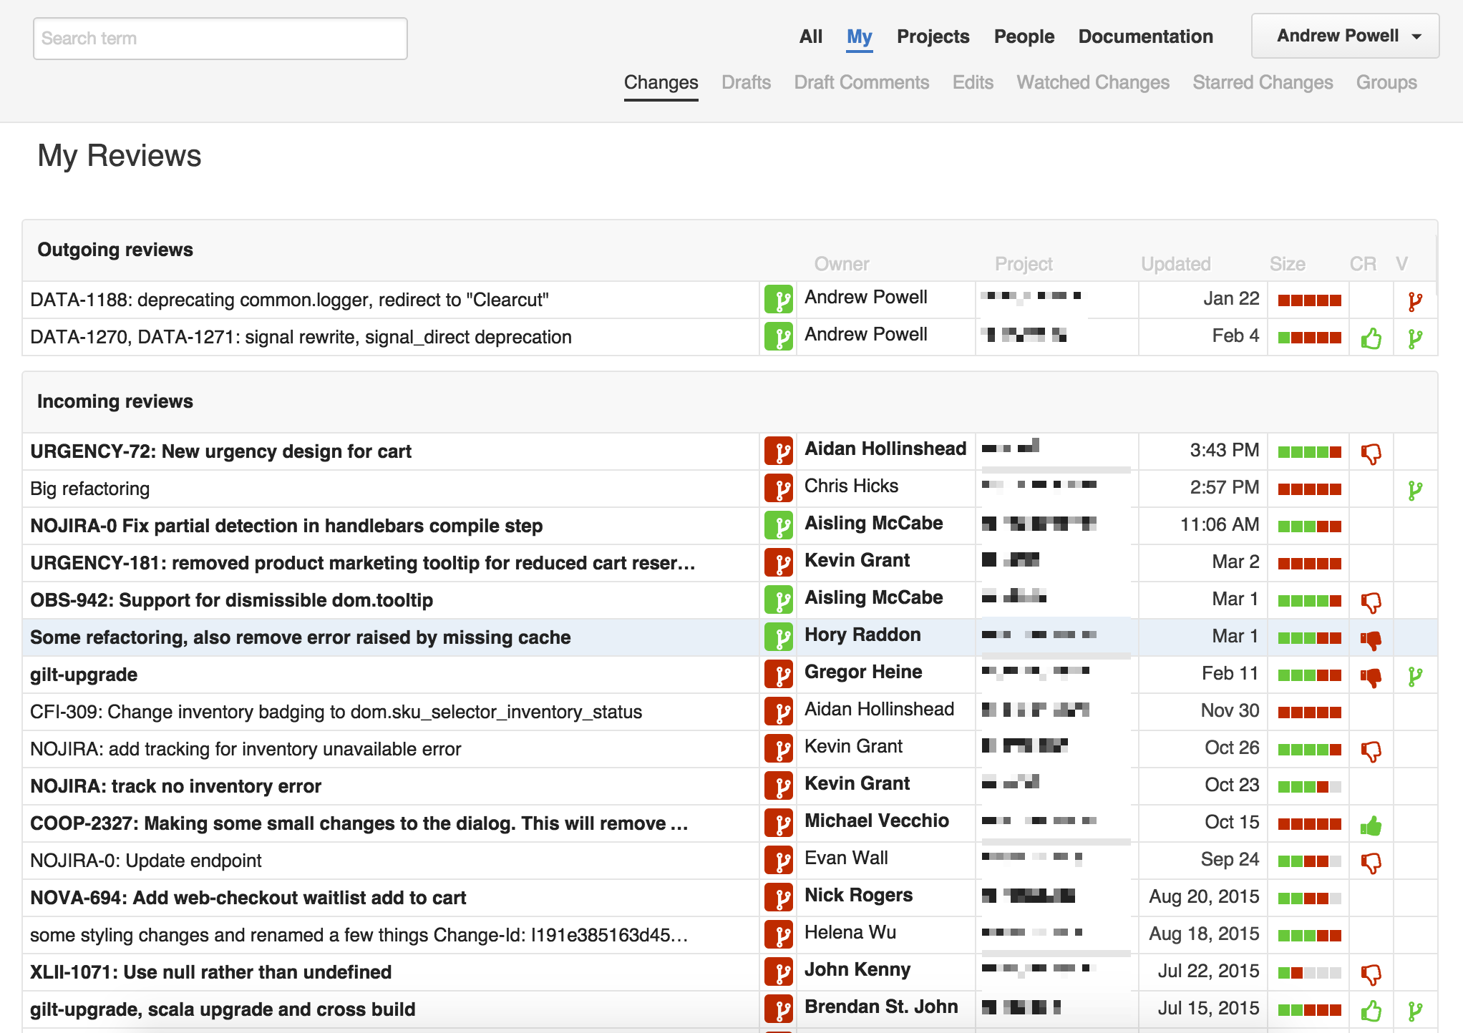Switch to the Drafts tab
The width and height of the screenshot is (1463, 1033).
point(746,82)
